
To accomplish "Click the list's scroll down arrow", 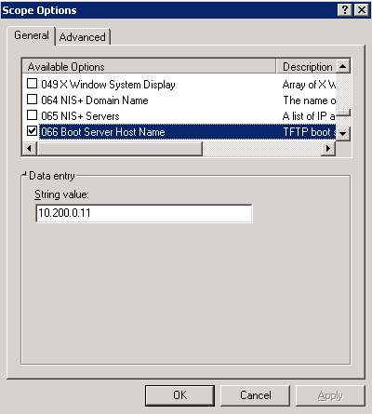I will click(343, 134).
